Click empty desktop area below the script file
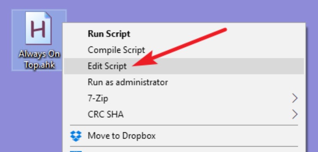Viewport: 318px width, 152px height. 30,111
